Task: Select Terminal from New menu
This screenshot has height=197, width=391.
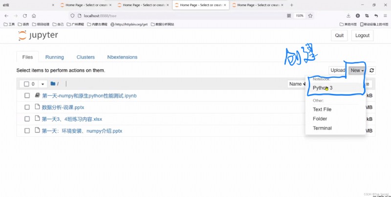Action: [x=335, y=128]
